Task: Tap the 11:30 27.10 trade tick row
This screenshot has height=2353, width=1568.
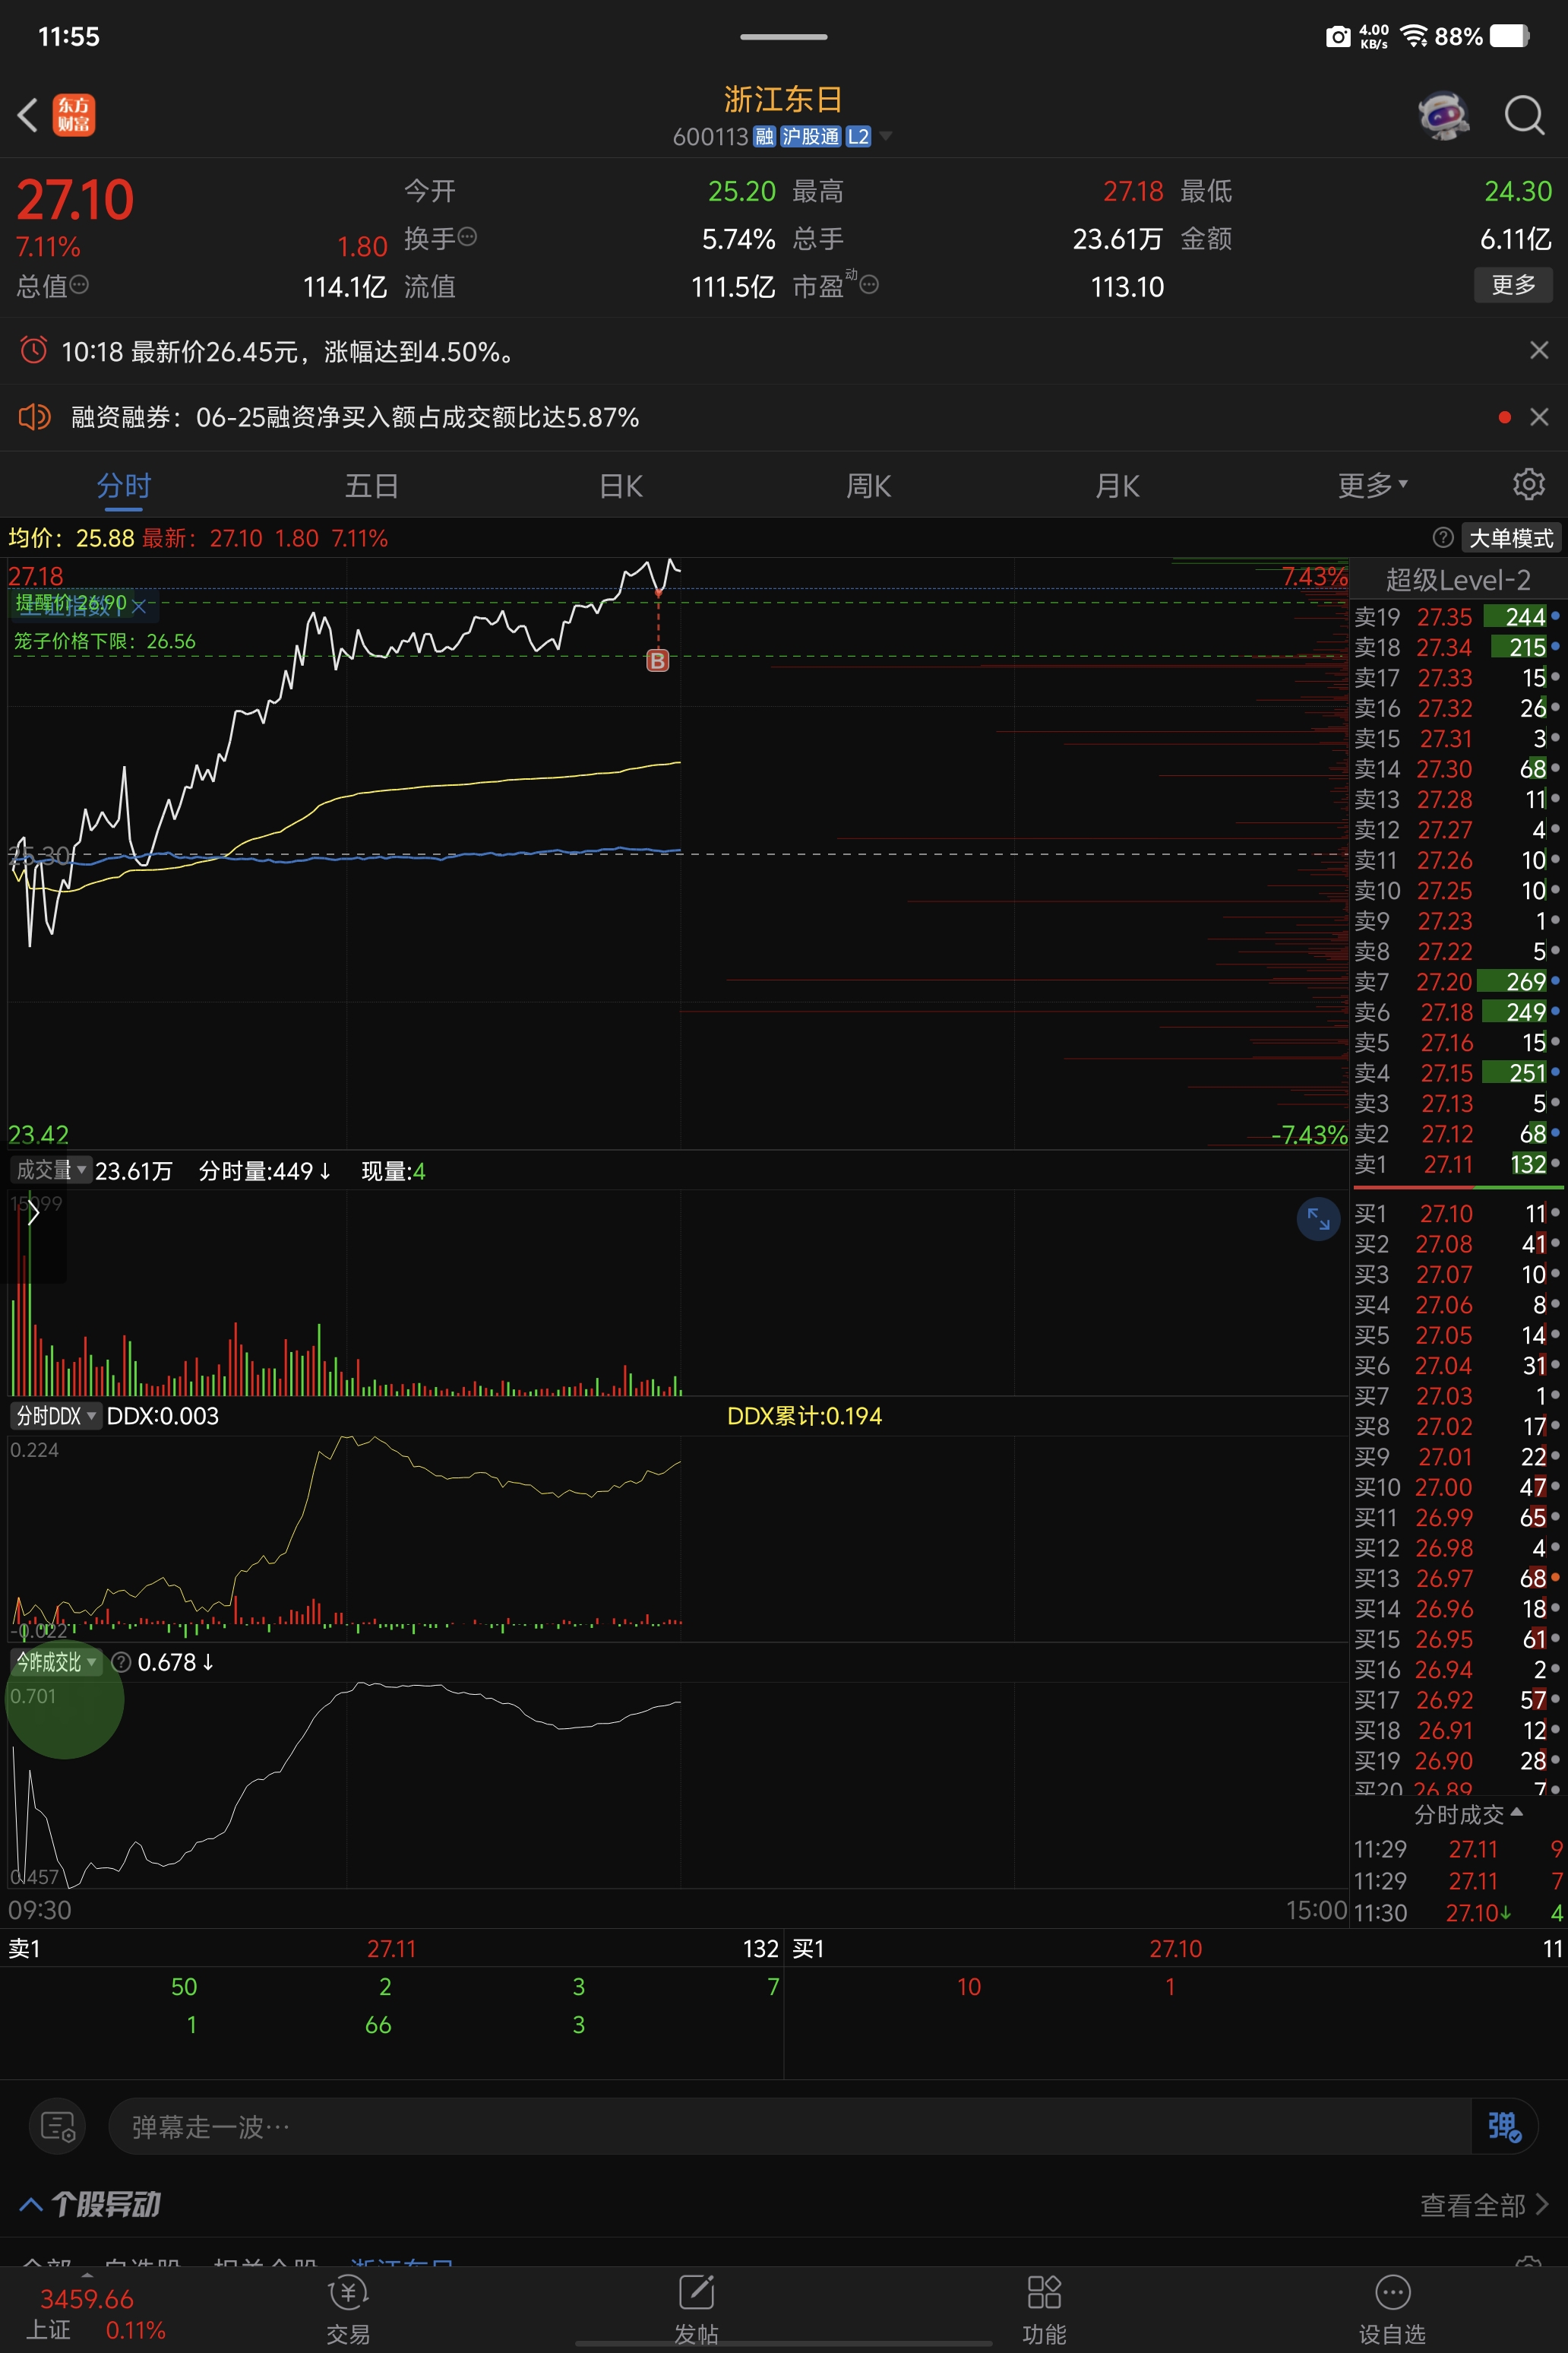Action: click(1458, 1912)
